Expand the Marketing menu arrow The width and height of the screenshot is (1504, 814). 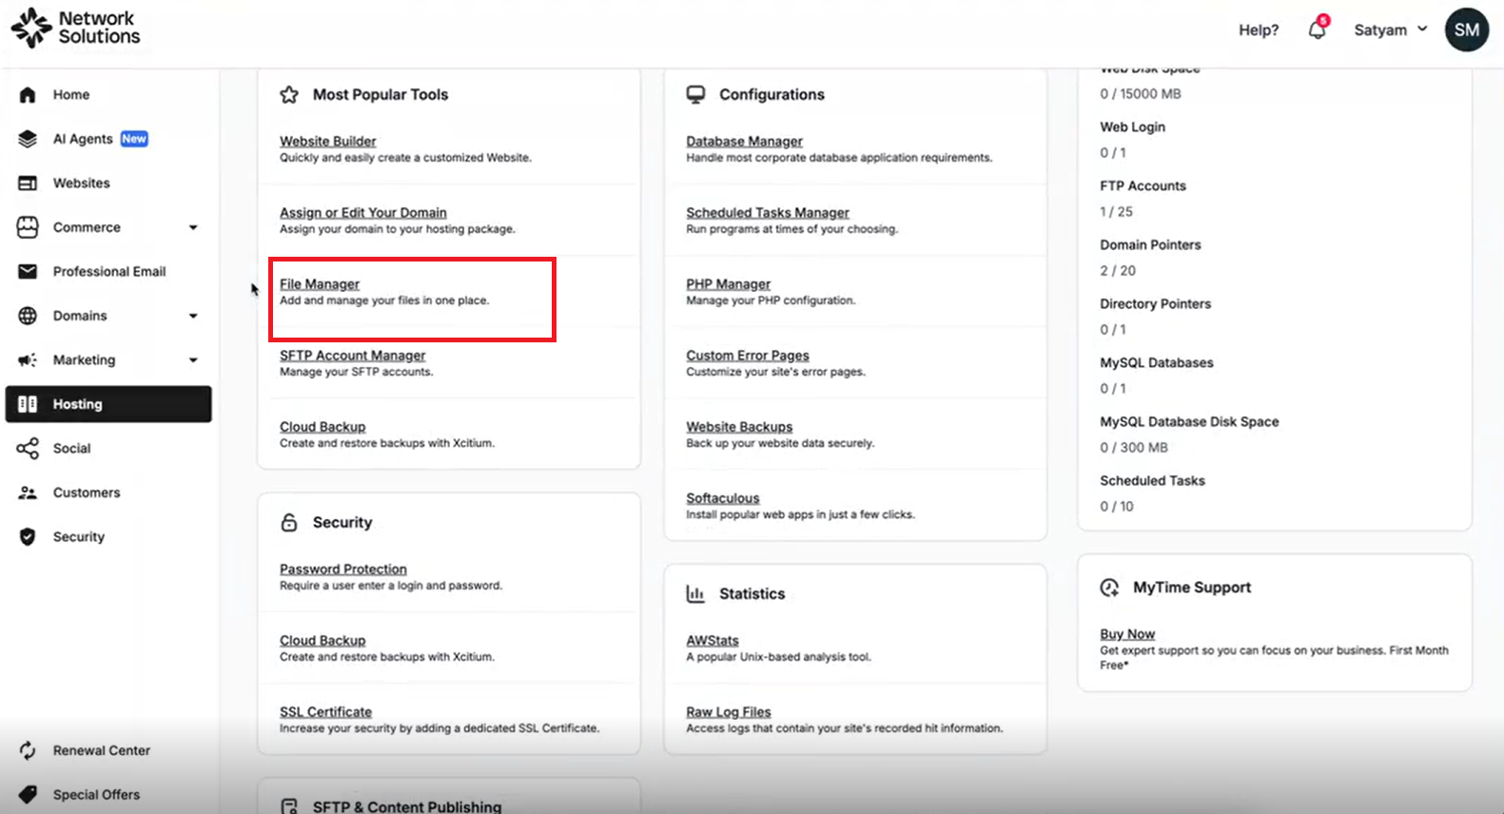point(193,359)
